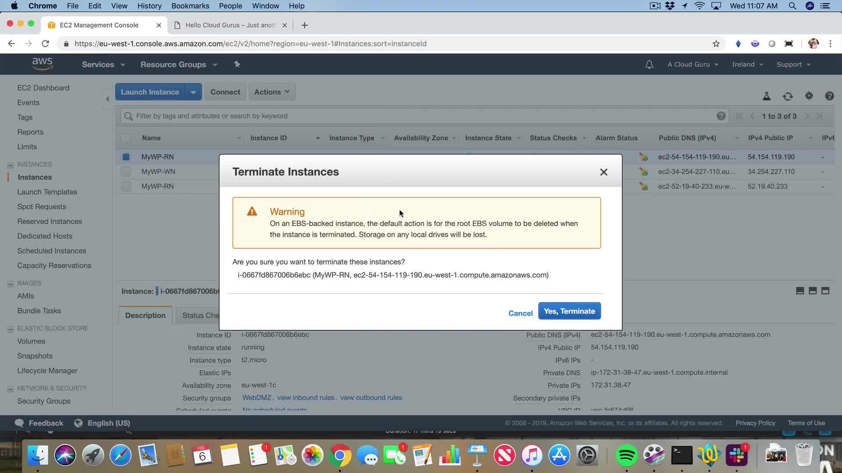Expand the Actions dropdown

271,92
